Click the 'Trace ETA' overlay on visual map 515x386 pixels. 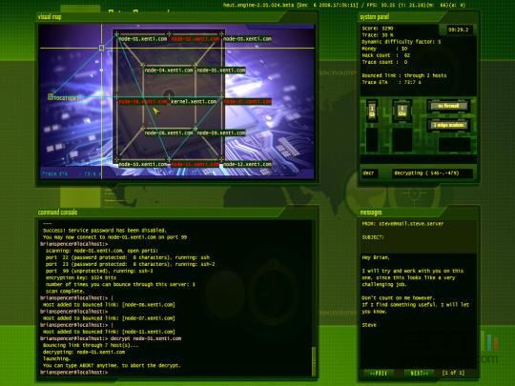pyautogui.click(x=71, y=173)
